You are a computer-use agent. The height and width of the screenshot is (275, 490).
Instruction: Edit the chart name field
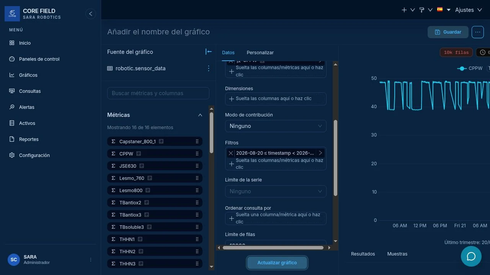(158, 32)
